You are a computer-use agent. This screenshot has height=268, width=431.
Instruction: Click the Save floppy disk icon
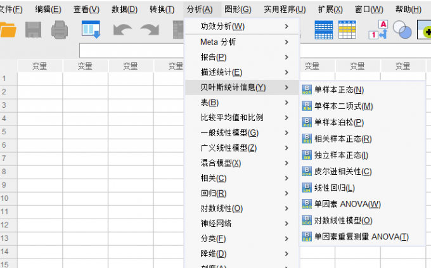coord(33,30)
